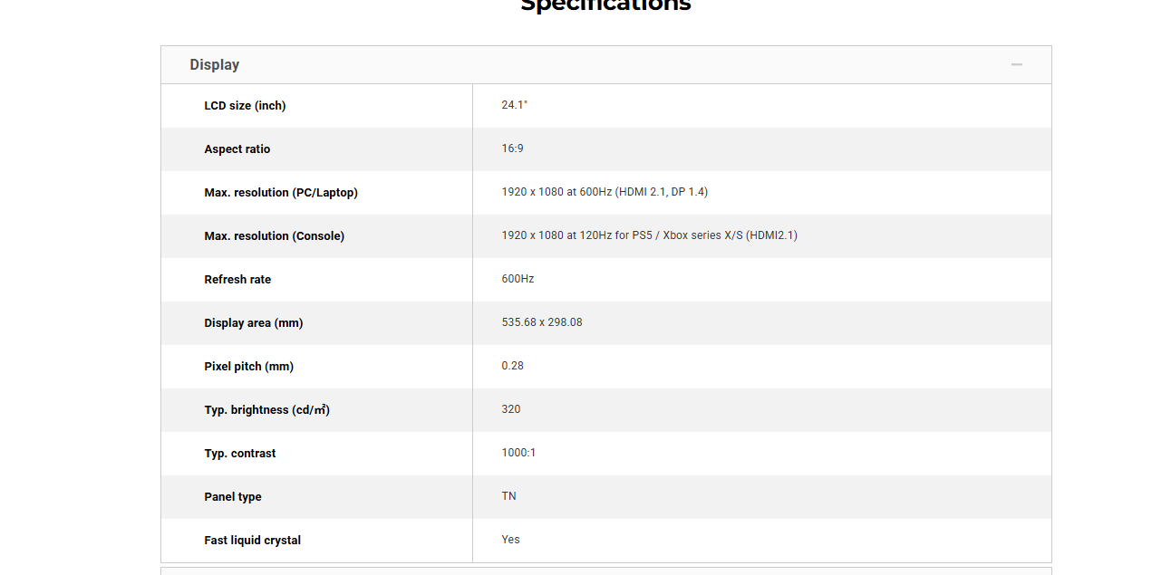The width and height of the screenshot is (1171, 575).
Task: Click the Specifications page heading
Action: (605, 5)
